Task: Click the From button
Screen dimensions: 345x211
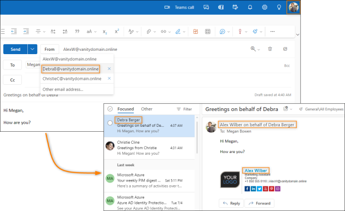Action: [x=50, y=49]
